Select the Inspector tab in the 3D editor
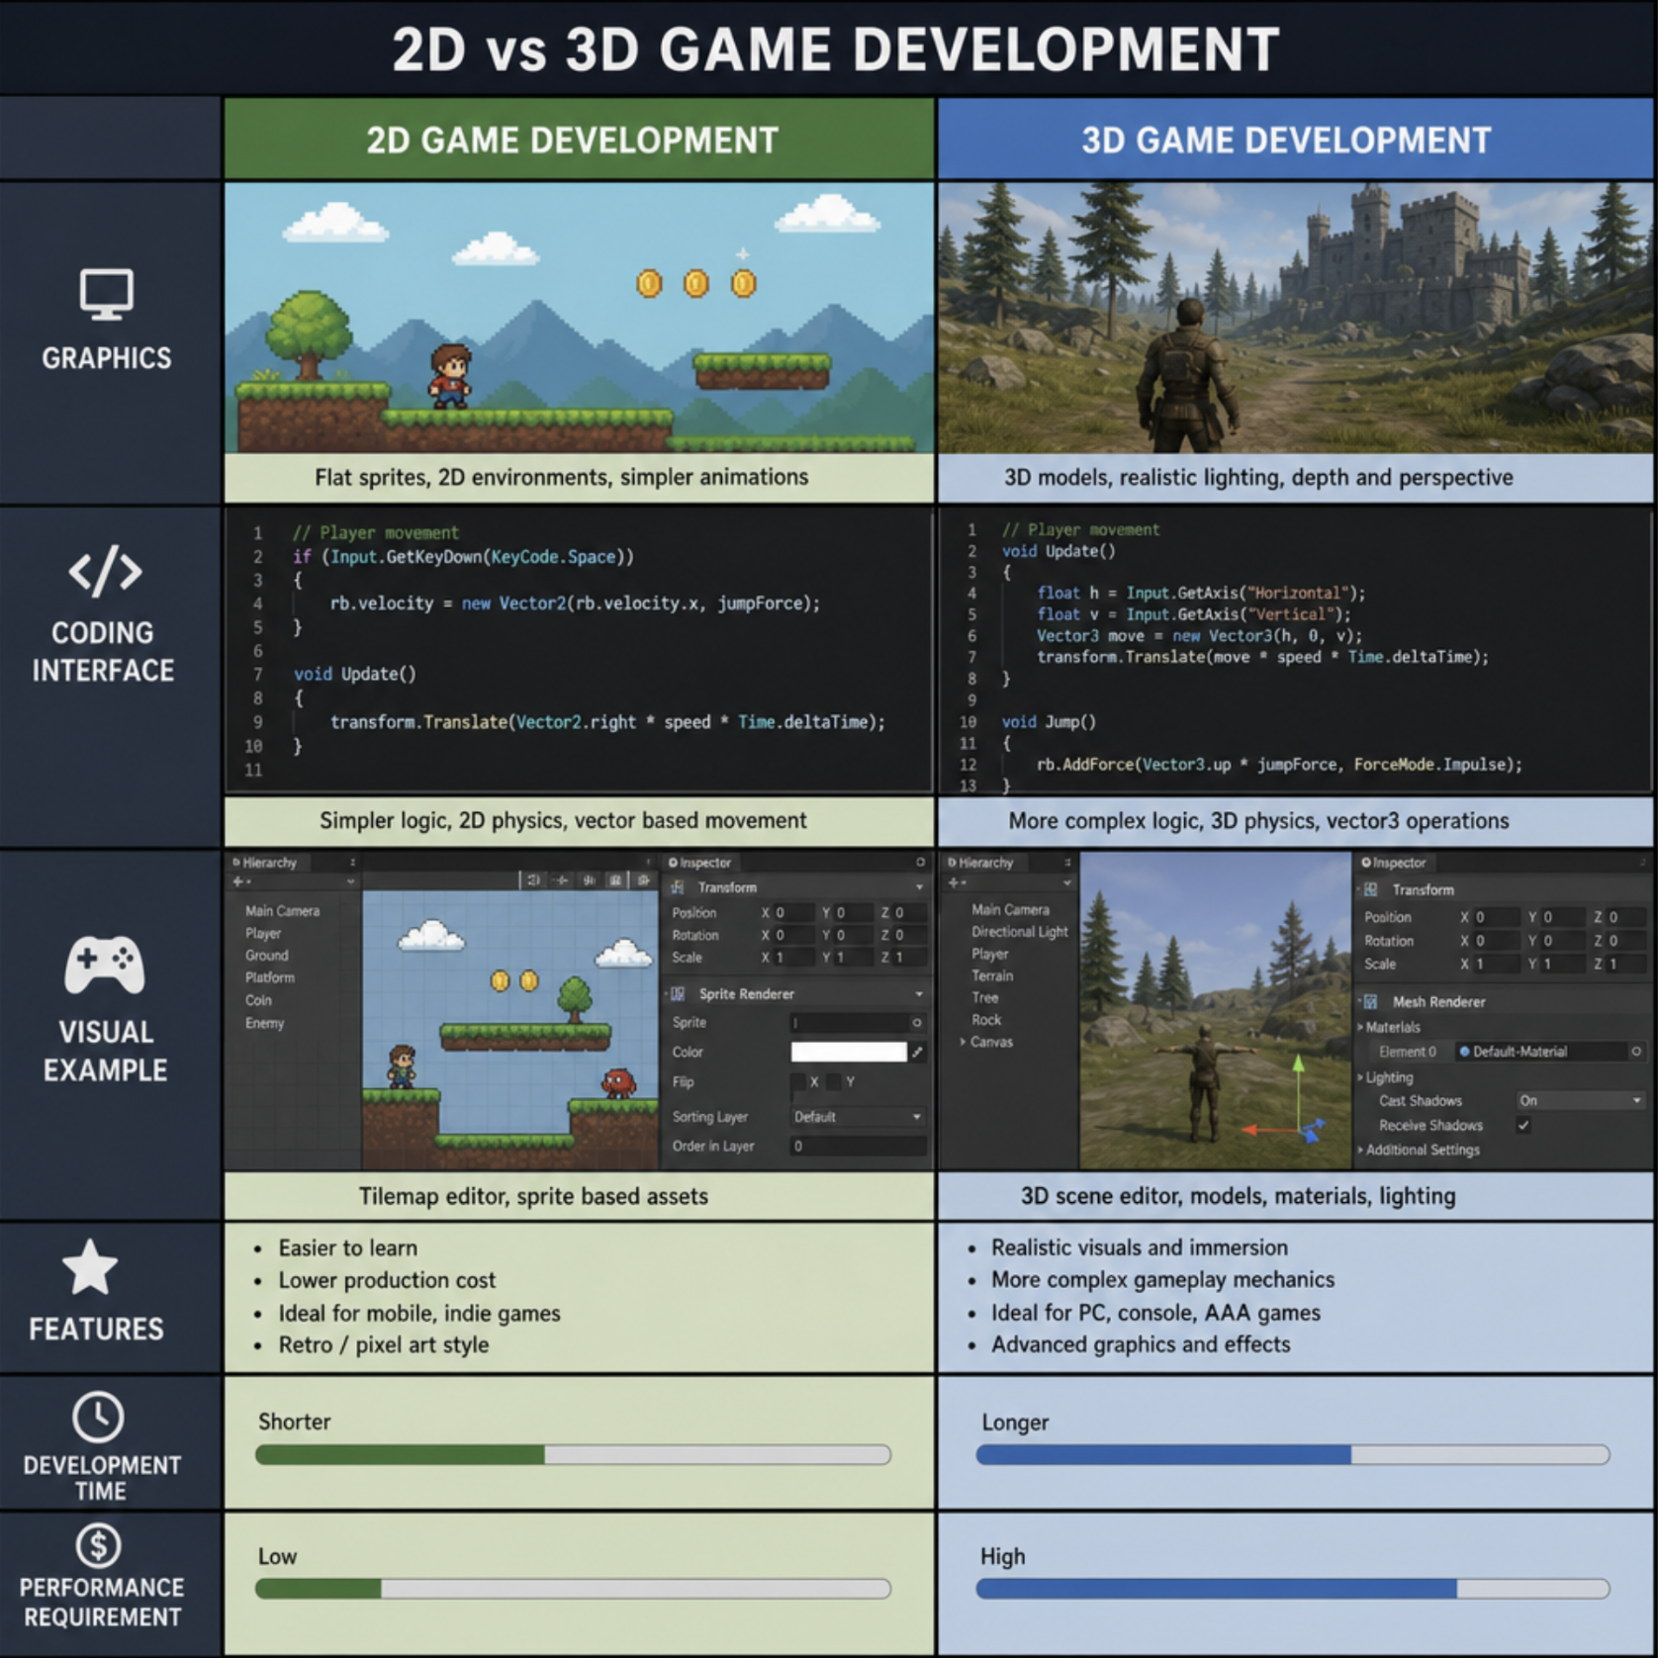This screenshot has width=1658, height=1658. pos(1393,863)
